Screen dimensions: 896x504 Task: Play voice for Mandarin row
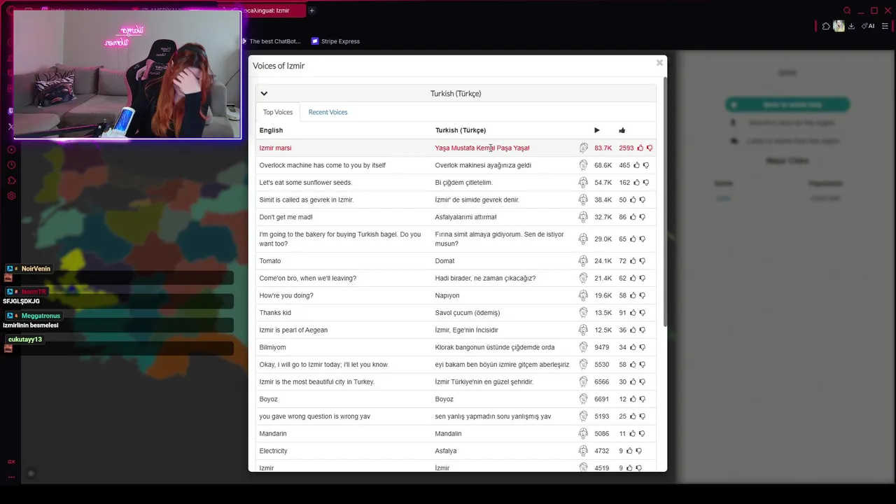tap(583, 433)
